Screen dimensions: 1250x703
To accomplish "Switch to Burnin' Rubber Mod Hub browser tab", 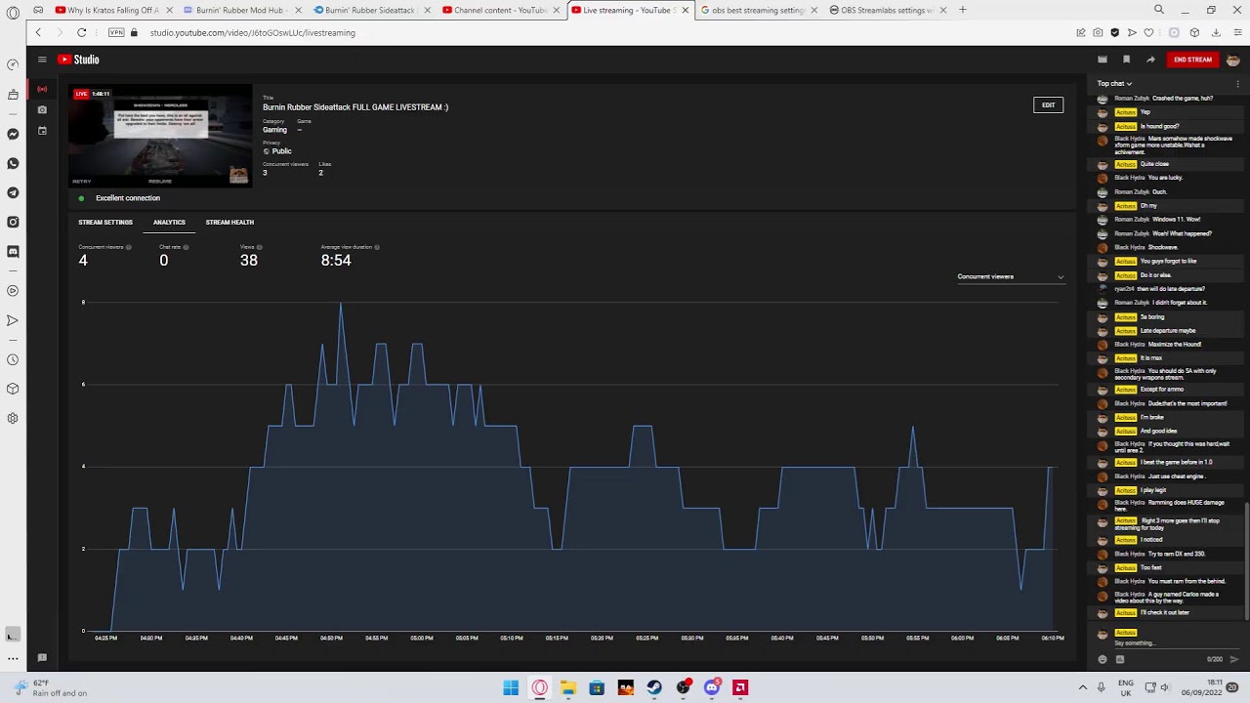I will (240, 10).
